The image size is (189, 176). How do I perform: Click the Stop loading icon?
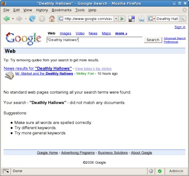point(42,19)
